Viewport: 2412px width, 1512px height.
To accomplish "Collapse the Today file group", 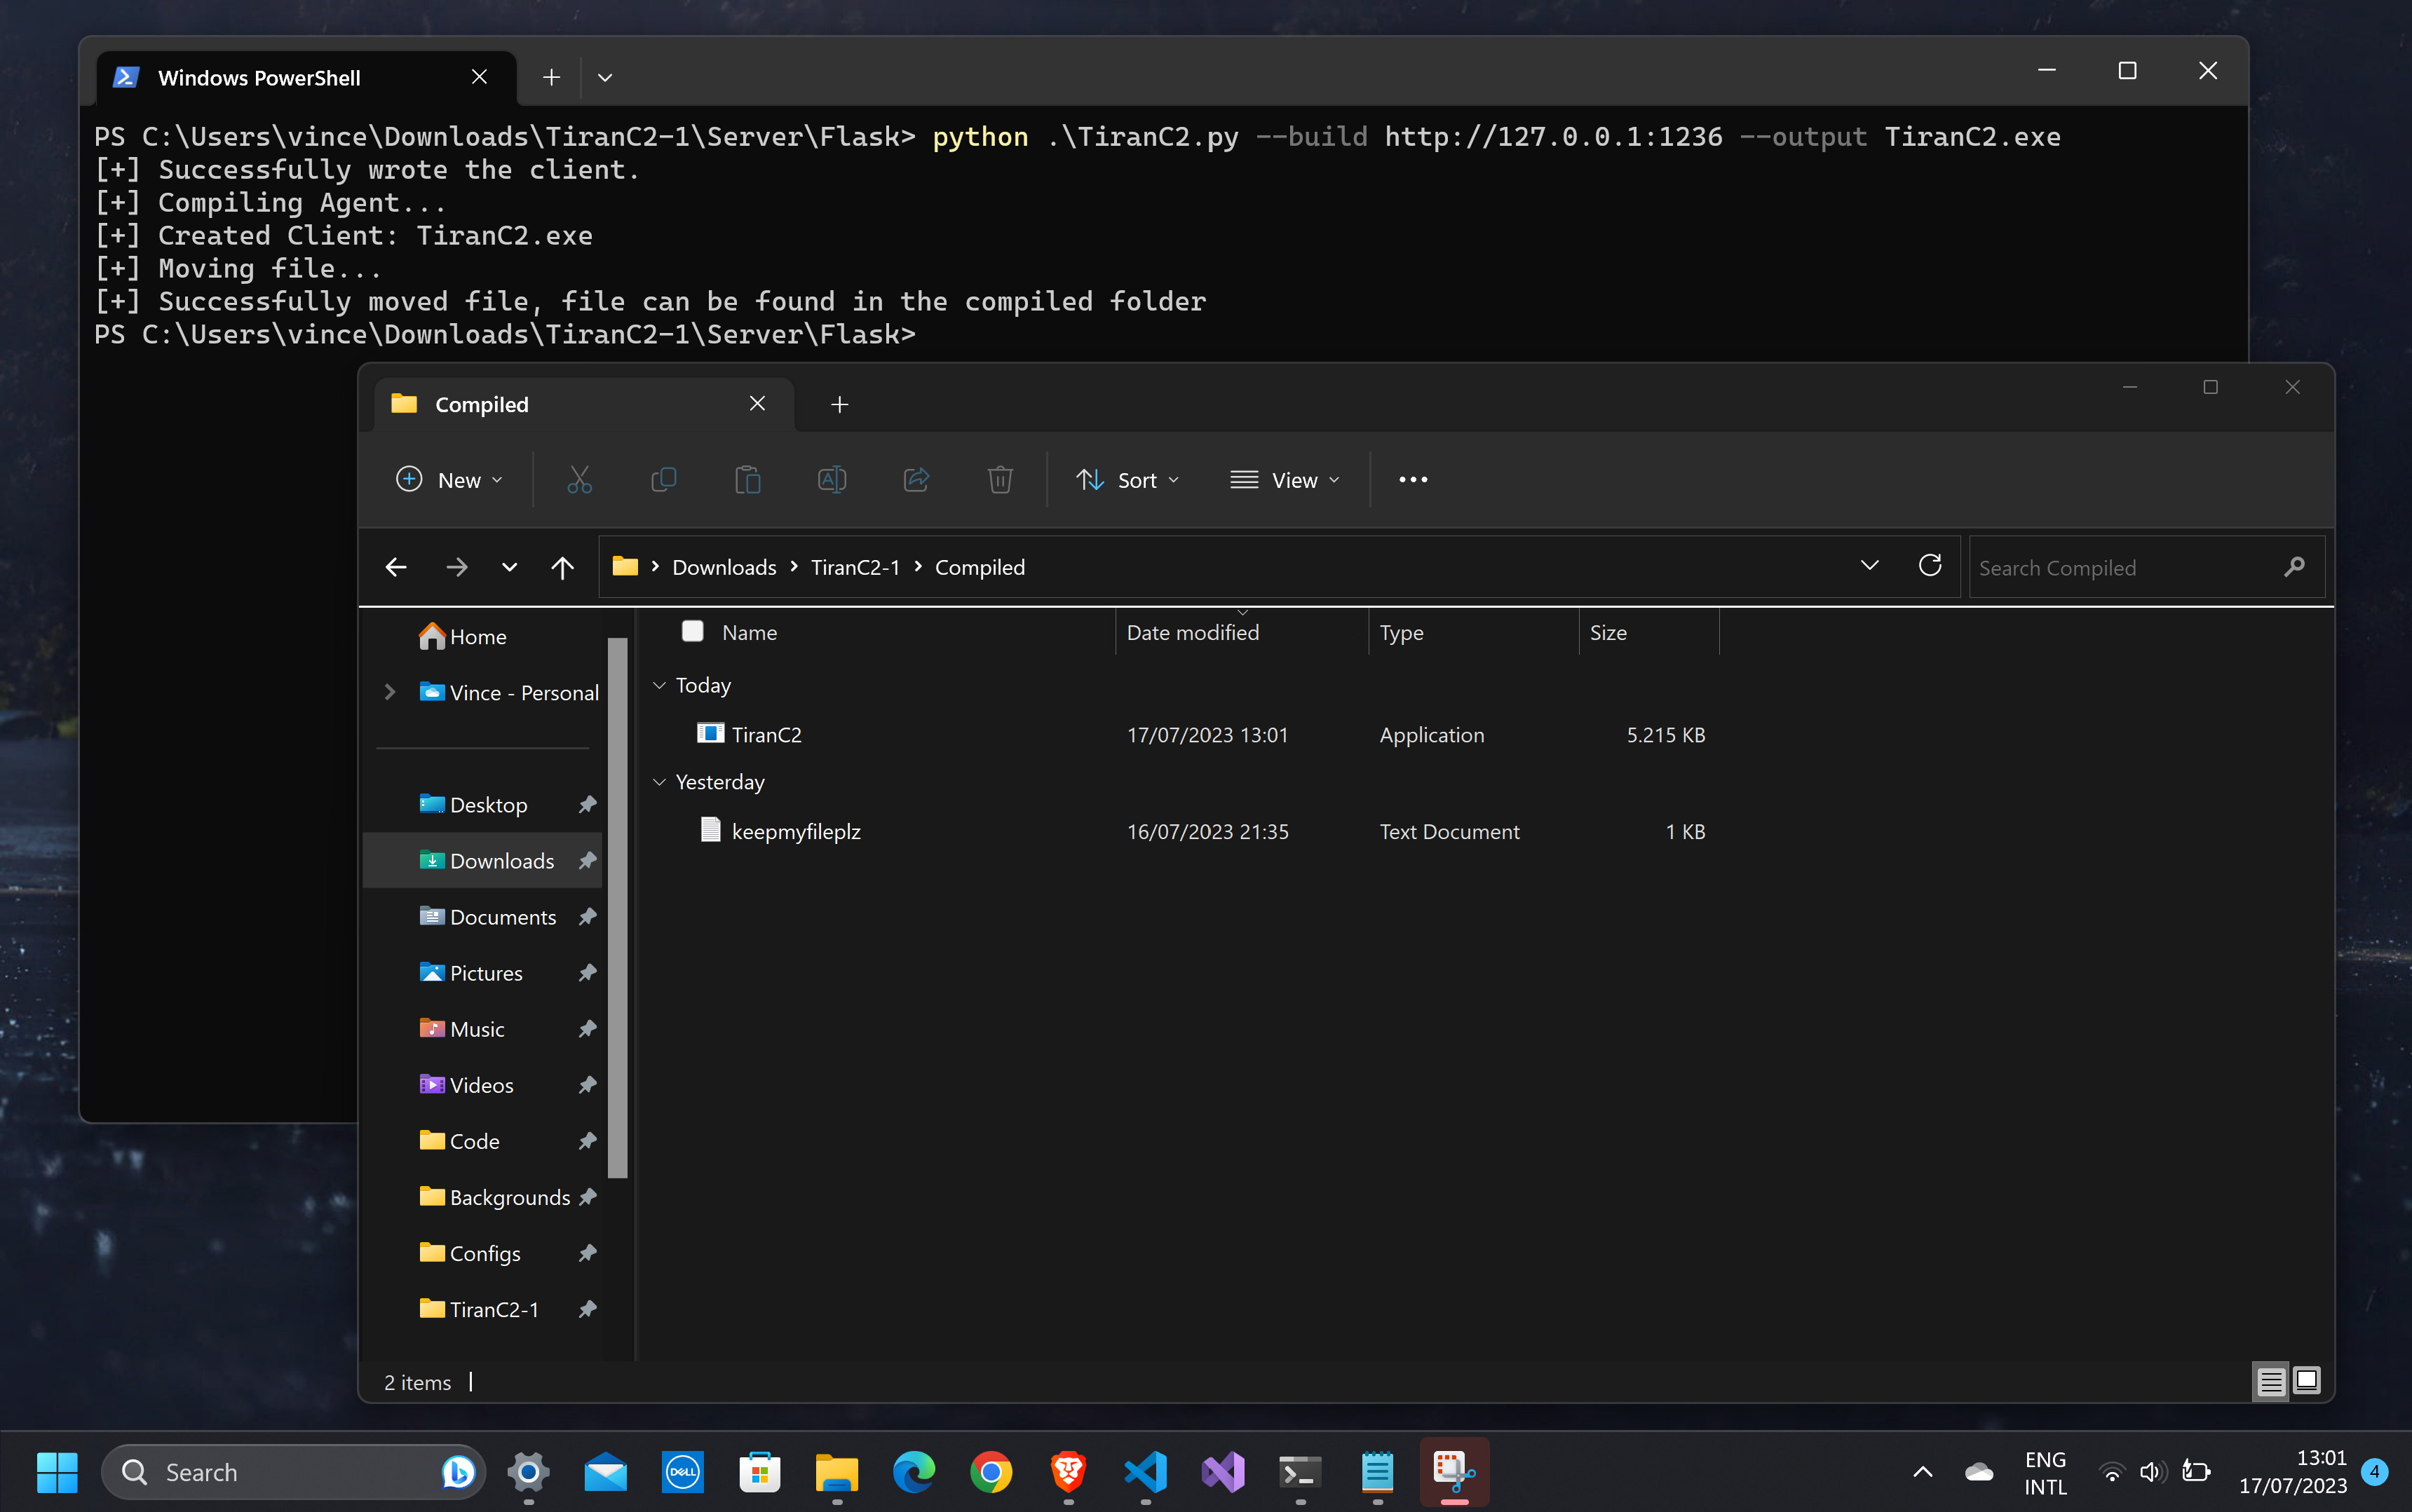I will (x=659, y=685).
